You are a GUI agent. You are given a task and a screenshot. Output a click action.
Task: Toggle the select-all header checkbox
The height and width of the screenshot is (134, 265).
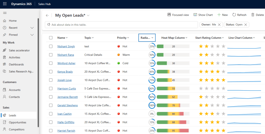coord(51,38)
